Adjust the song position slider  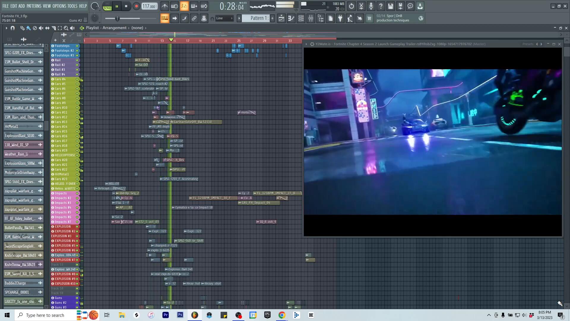click(117, 18)
